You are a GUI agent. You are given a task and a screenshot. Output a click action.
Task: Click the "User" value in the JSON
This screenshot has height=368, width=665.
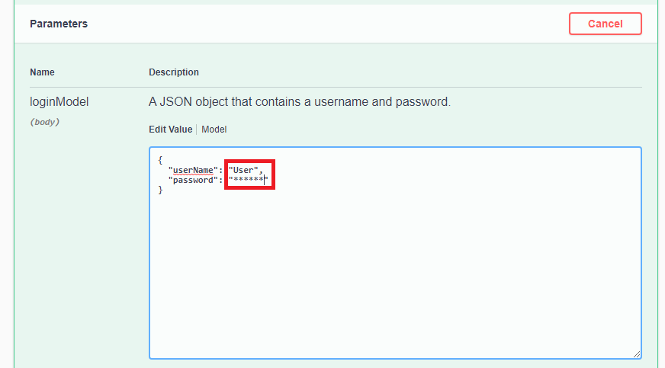[245, 170]
